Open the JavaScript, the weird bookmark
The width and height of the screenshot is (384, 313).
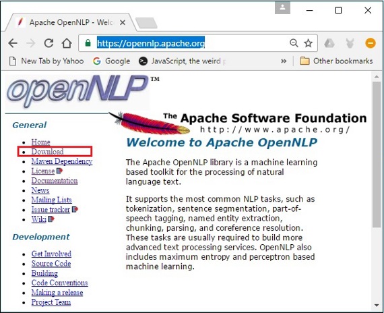coord(182,61)
